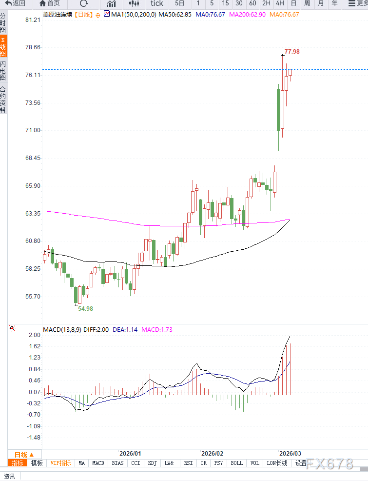Click the tick timeframe button
This screenshot has width=368, height=481.
click(157, 3)
